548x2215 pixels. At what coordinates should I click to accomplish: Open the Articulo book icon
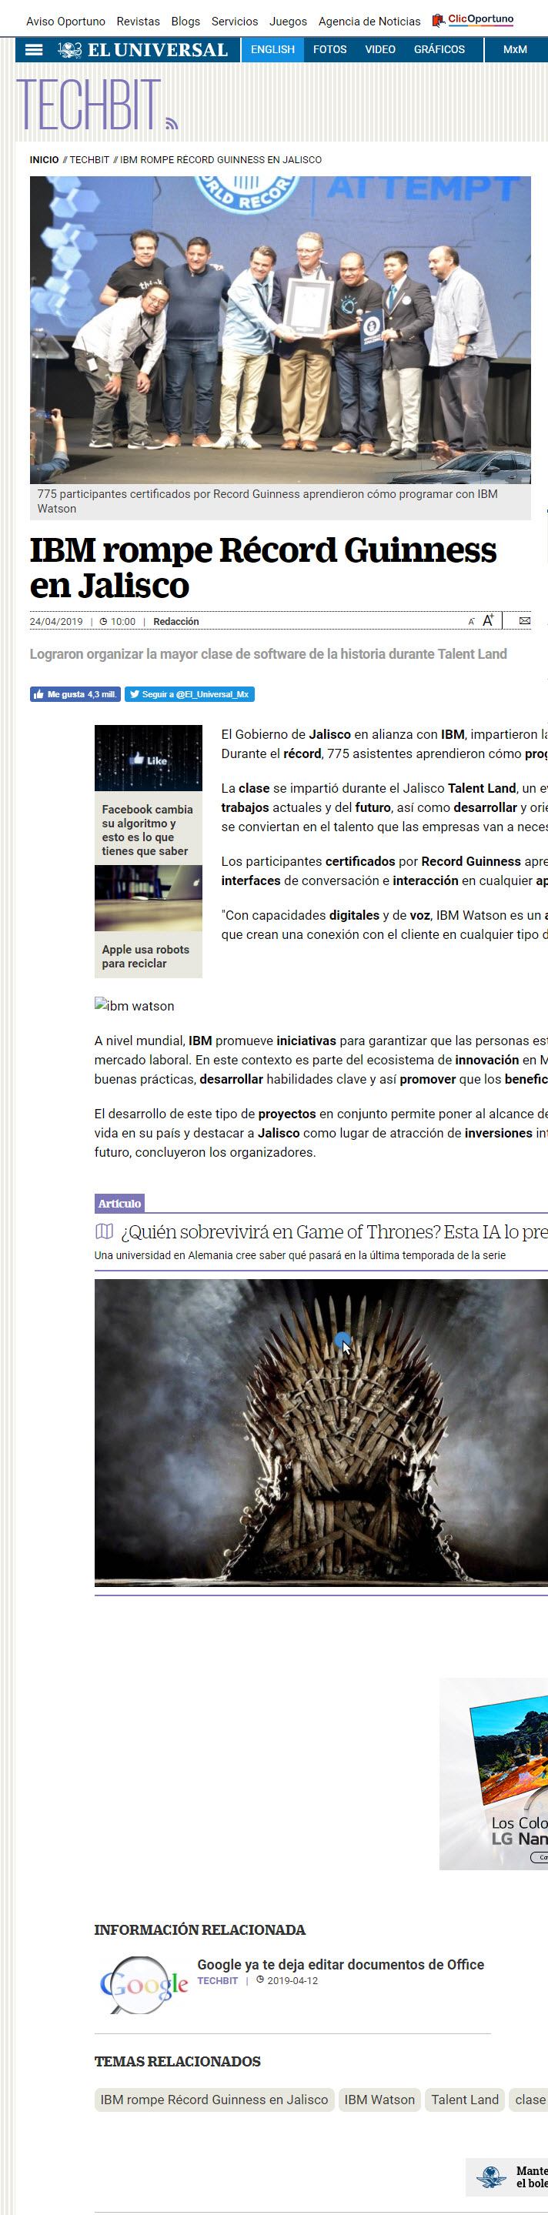(104, 1231)
